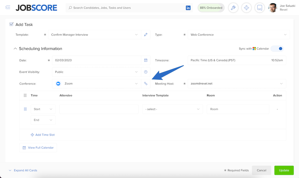Click the LinkedIn icon in search bar
This screenshot has width=299, height=178.
(188, 8)
